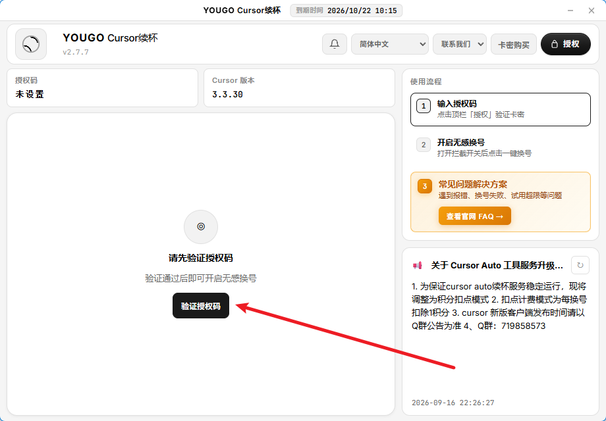Click the announcement title 关于 Cursor Auto 工具服务升级

pos(497,266)
